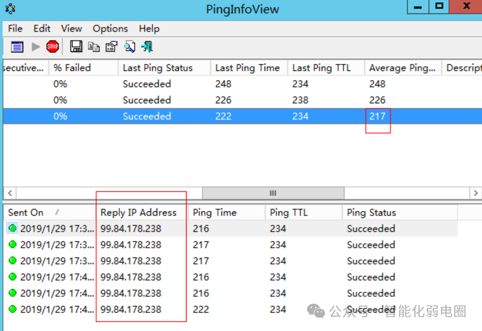This screenshot has width=482, height=331.
Task: Open the Edit menu
Action: (42, 29)
